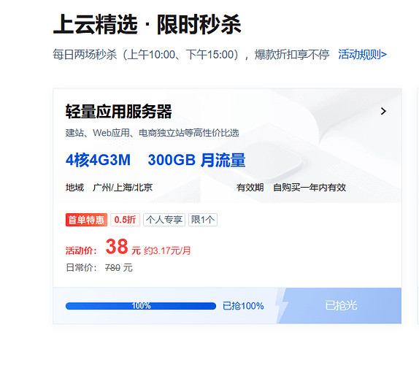Click the 约3.17元/月 monthly price text
Screen dimensions: 419x365
click(x=167, y=250)
